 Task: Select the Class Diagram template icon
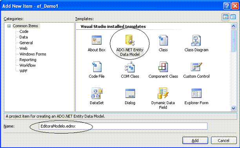coord(196,40)
